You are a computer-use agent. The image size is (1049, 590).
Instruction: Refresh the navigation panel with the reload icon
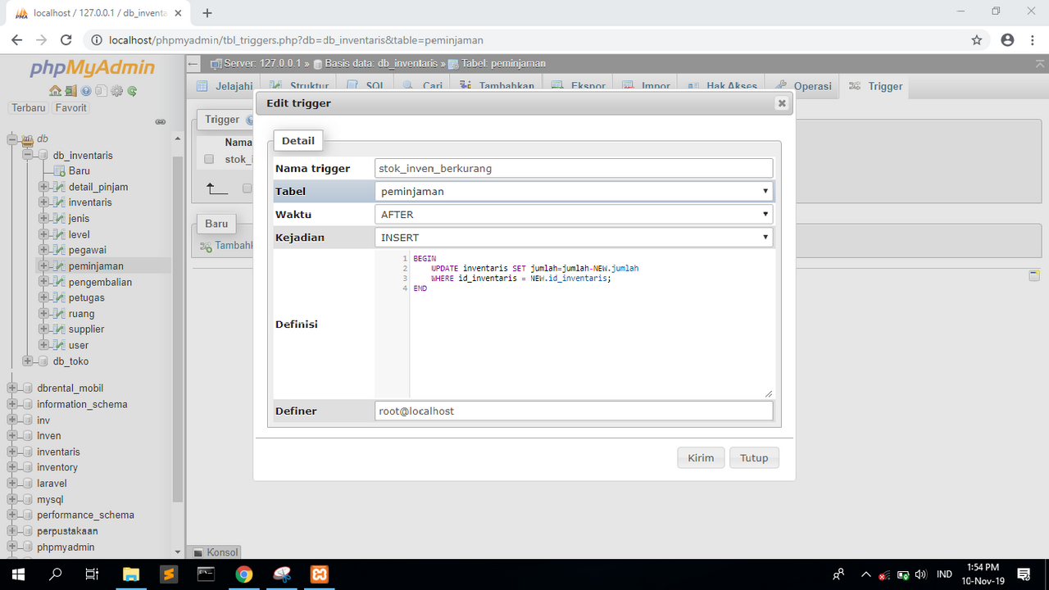click(x=132, y=90)
